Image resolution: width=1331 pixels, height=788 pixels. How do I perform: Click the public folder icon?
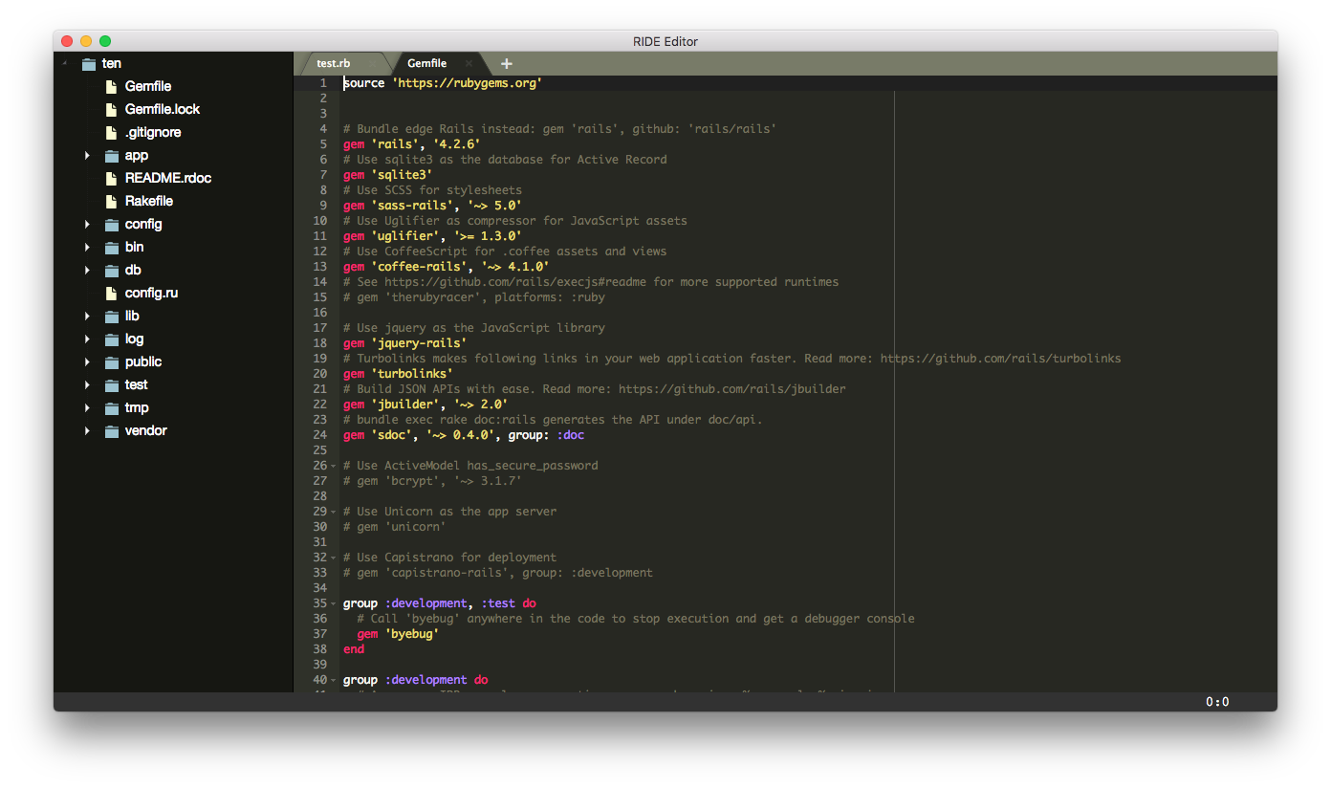pos(111,362)
